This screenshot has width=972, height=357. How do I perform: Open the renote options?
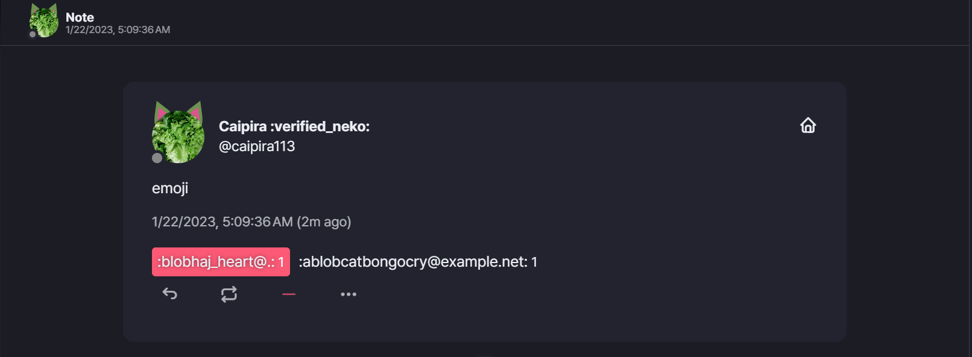click(x=229, y=294)
